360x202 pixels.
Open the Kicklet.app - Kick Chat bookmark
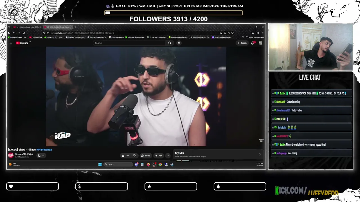[157, 37]
